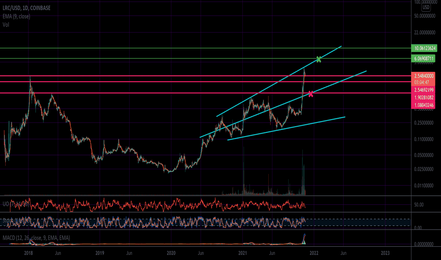Click the 10.06123624 green price label
The image size is (441, 260).
click(425, 48)
